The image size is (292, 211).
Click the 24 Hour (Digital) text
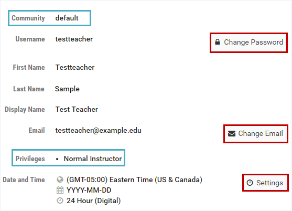(x=94, y=201)
